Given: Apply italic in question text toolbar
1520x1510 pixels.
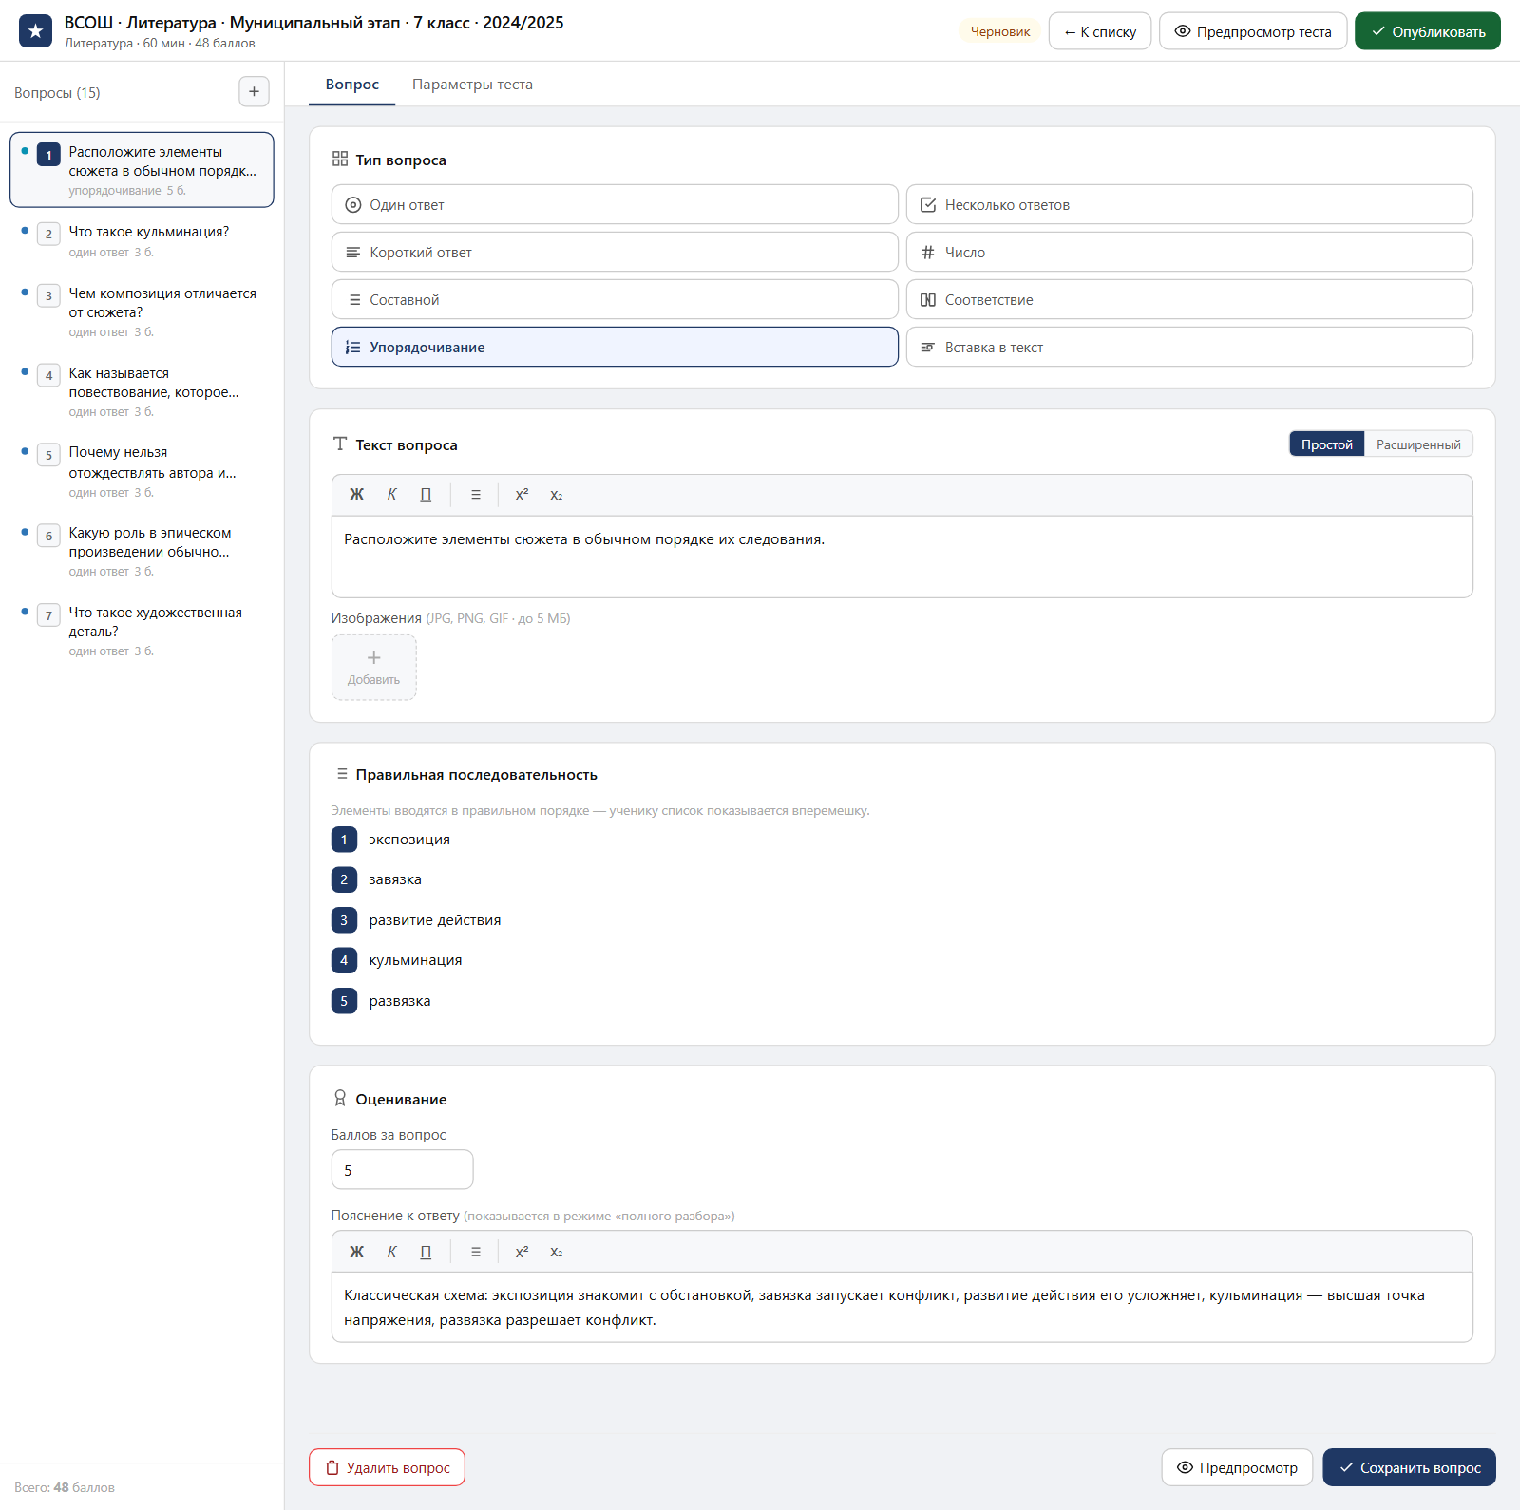Looking at the screenshot, I should [x=391, y=495].
